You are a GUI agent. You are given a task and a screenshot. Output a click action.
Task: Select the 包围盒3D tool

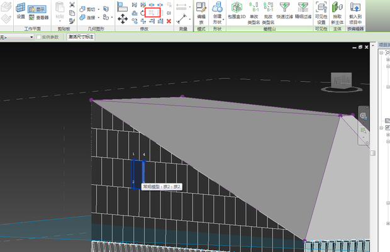tap(237, 13)
